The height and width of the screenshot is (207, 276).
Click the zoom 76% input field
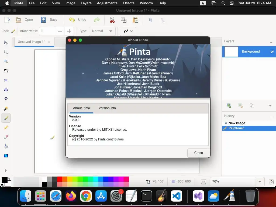[233, 181]
